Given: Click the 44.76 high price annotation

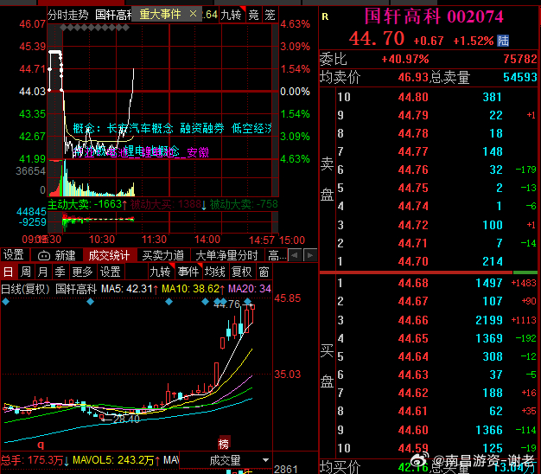Looking at the screenshot, I should click(226, 304).
